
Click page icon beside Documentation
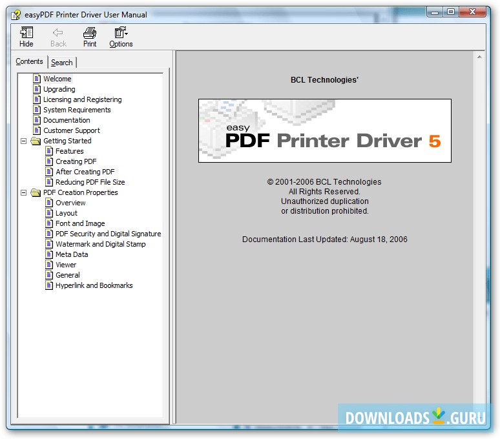[37, 120]
